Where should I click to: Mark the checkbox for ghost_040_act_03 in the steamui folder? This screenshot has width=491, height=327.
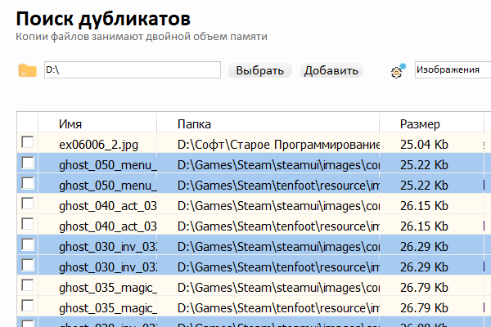pyautogui.click(x=28, y=204)
